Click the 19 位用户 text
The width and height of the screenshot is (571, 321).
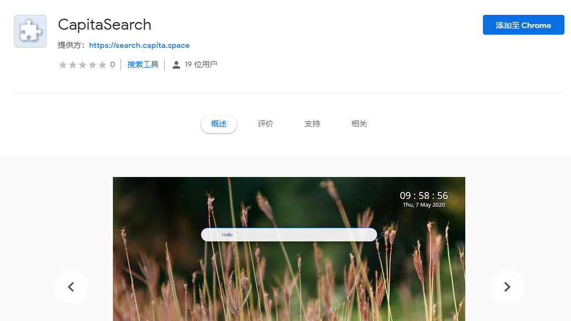[200, 64]
